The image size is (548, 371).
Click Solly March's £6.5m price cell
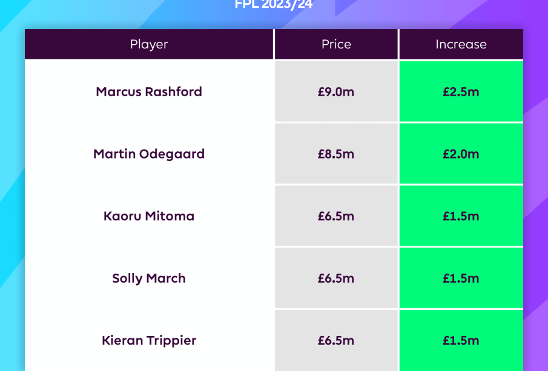point(336,278)
